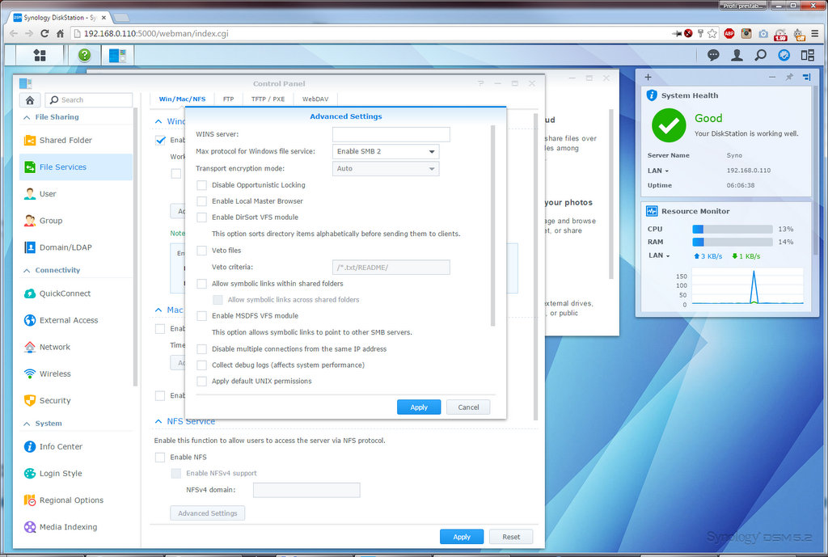
Task: Click the add widget plus icon
Action: tap(648, 77)
